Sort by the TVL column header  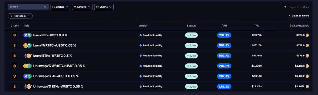(257, 26)
